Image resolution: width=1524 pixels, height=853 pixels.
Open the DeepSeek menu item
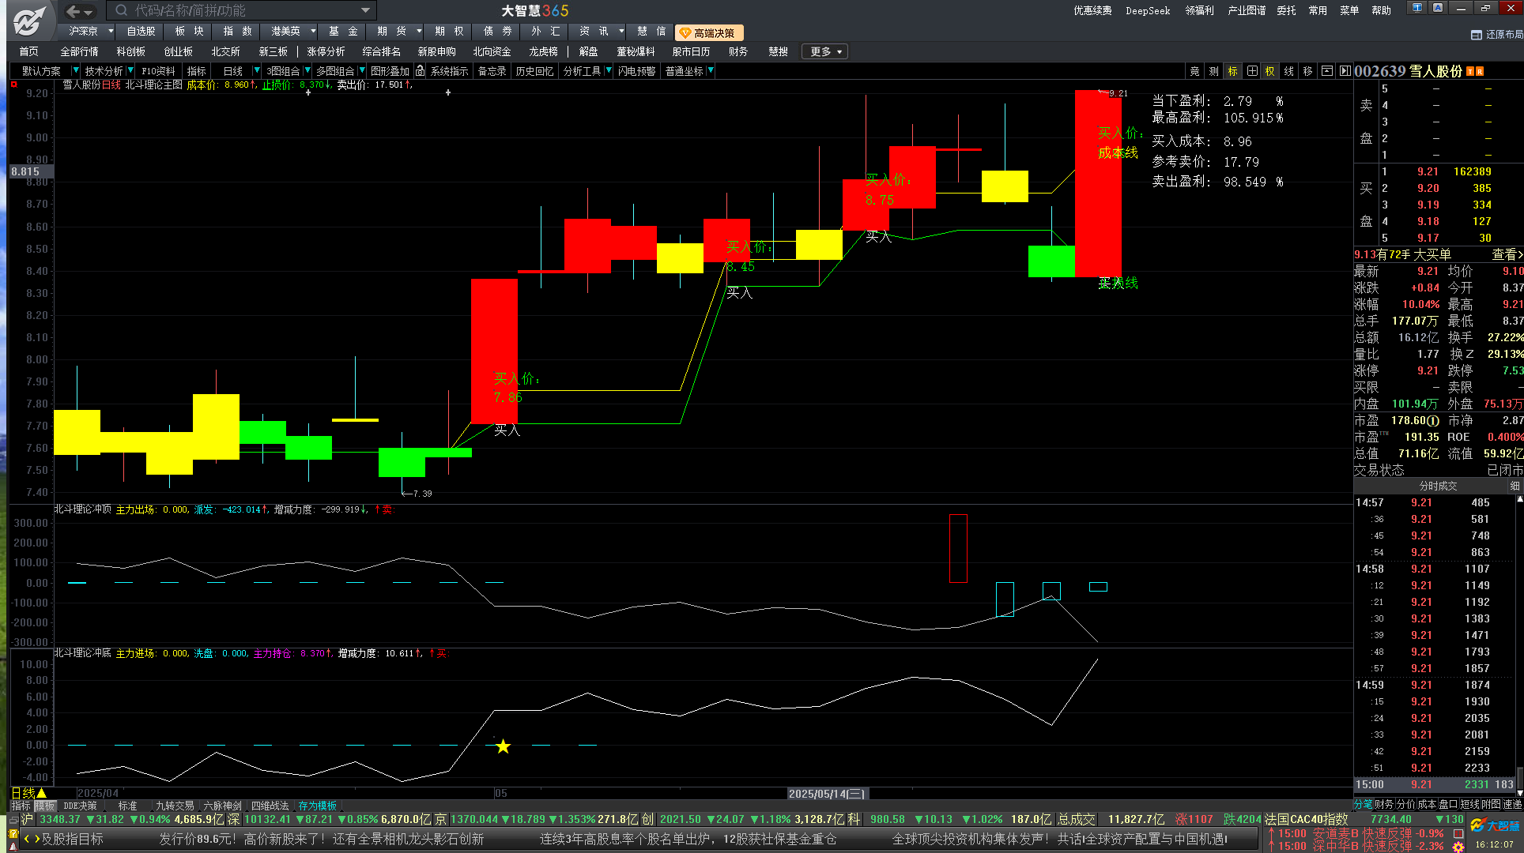[x=1148, y=11]
